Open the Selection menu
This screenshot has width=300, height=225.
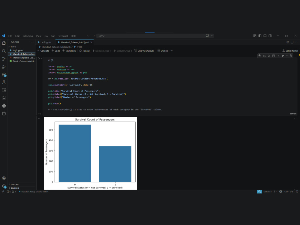(28, 36)
